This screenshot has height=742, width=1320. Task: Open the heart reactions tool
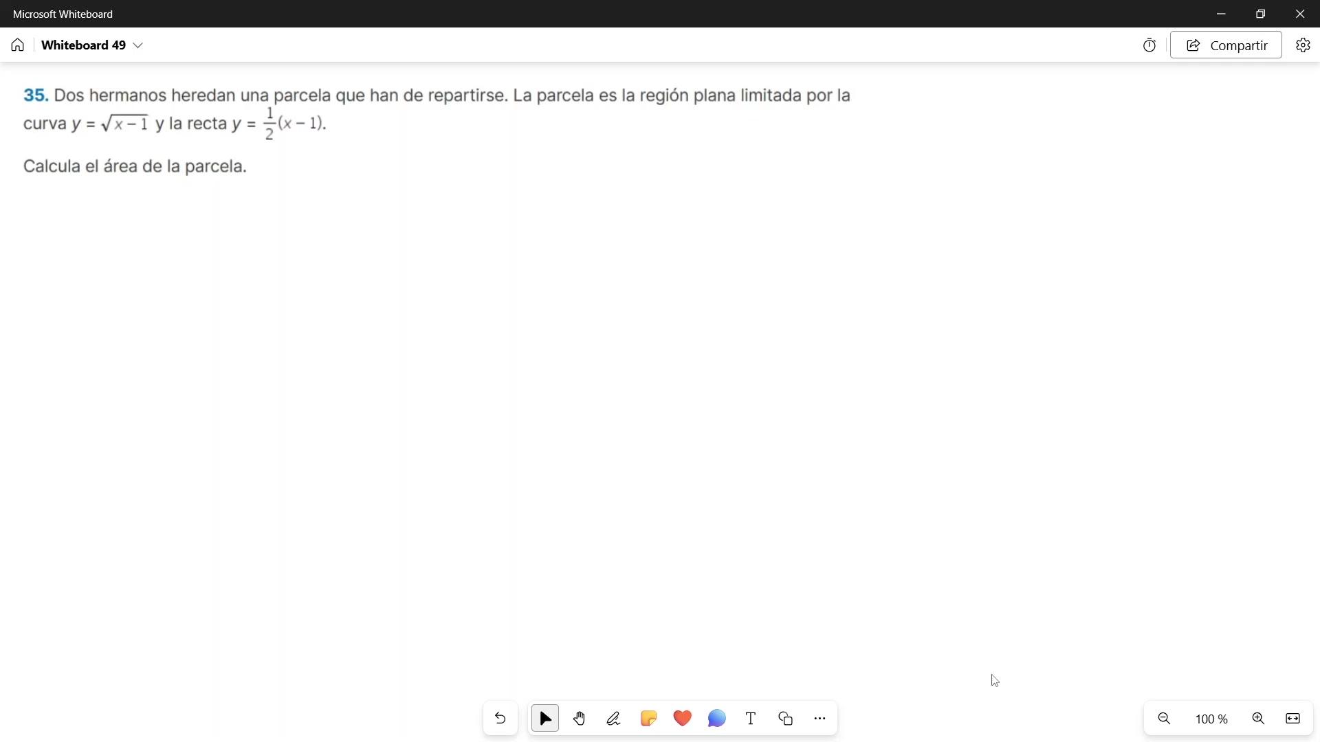[x=683, y=719]
